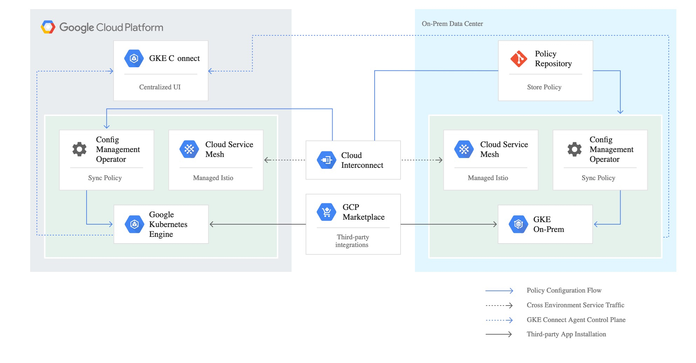This screenshot has height=363, width=696.
Task: Click the Cloud Interconnect icon
Action: 326,160
